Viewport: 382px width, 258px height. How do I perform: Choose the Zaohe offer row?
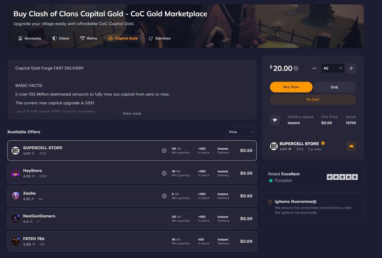pyautogui.click(x=132, y=196)
